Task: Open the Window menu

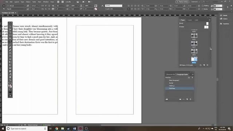Action: tap(46, 2)
